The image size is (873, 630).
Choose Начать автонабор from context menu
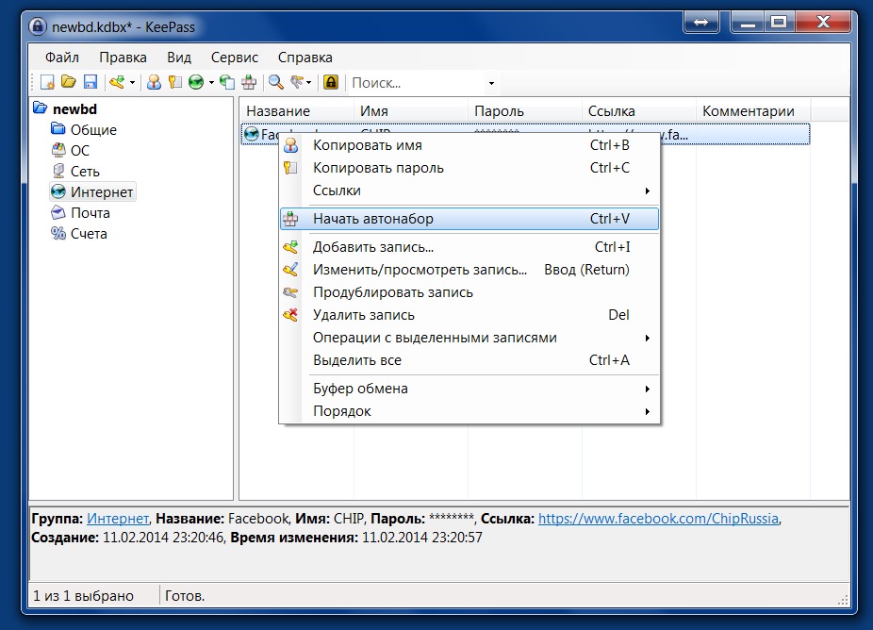373,219
